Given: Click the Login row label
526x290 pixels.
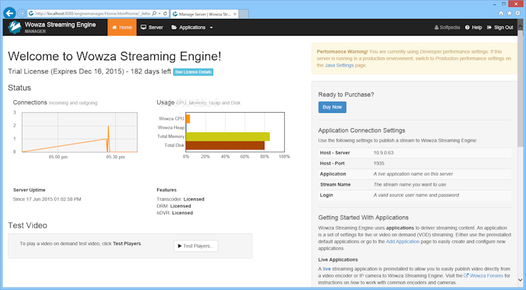Looking at the screenshot, I should (326, 195).
